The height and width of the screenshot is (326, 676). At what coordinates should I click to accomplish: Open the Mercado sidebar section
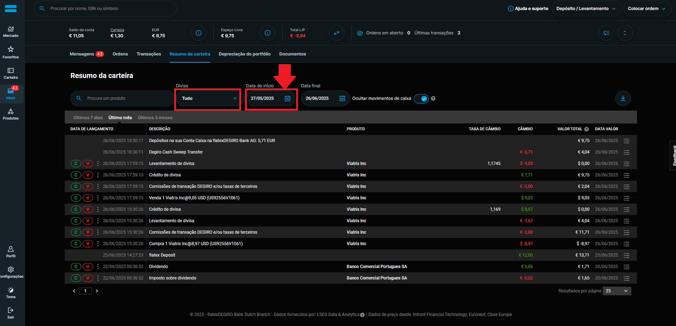pyautogui.click(x=11, y=31)
